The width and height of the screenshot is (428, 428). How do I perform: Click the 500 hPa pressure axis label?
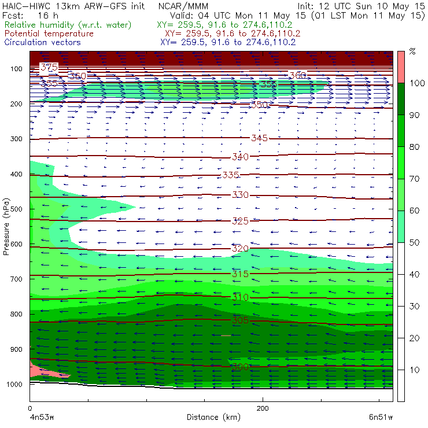pyautogui.click(x=16, y=209)
